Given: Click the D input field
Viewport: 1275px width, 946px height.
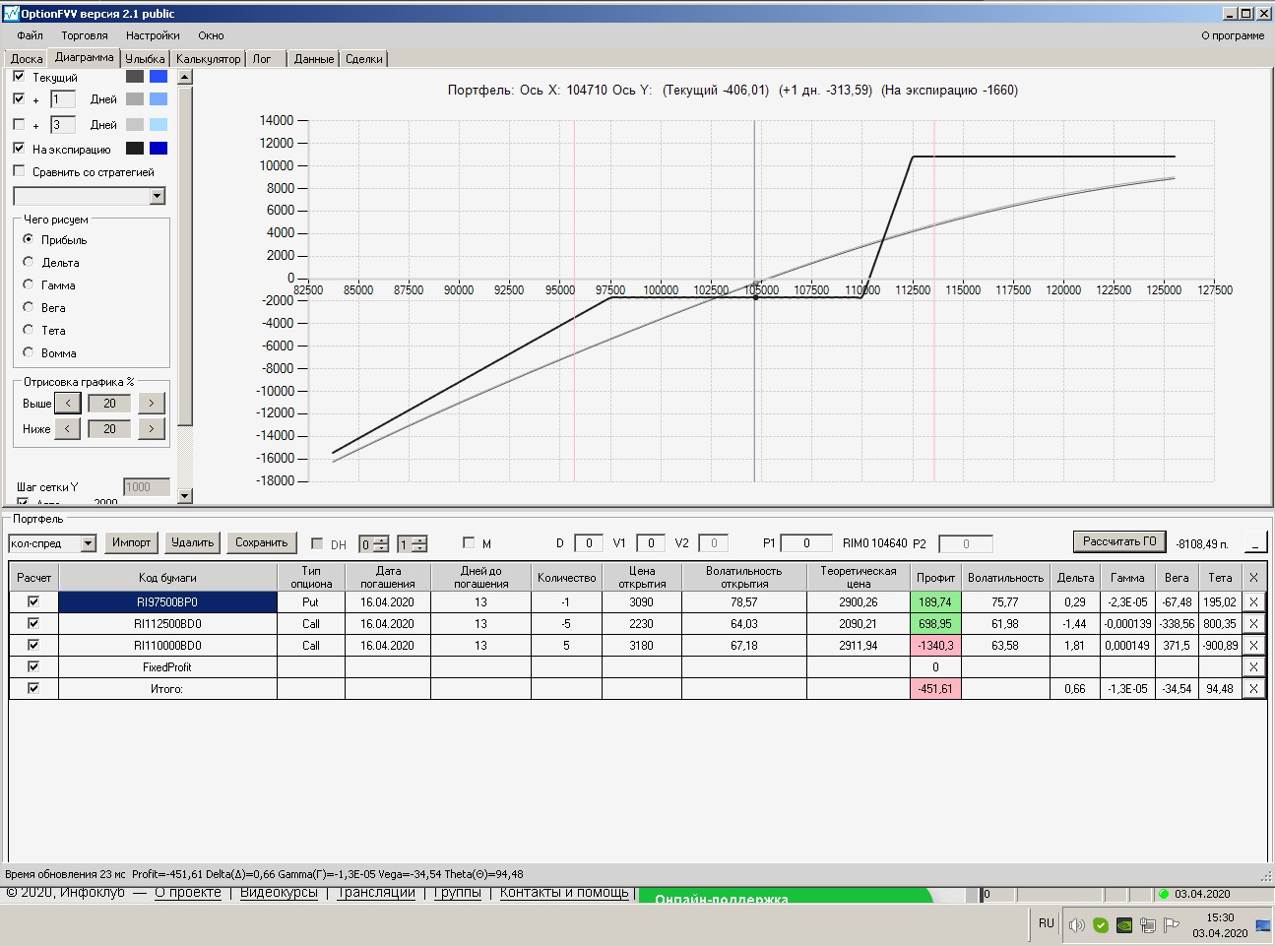Looking at the screenshot, I should 589,542.
